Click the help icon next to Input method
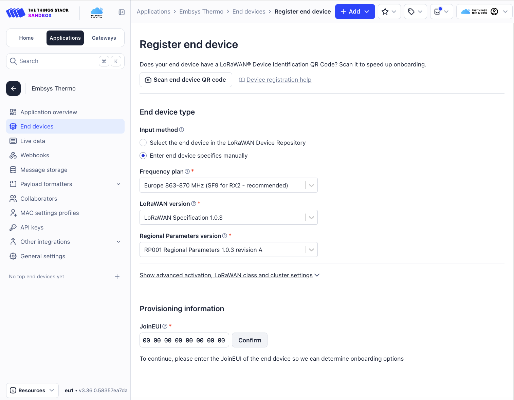Viewport: 514px width, 400px height. tap(182, 130)
